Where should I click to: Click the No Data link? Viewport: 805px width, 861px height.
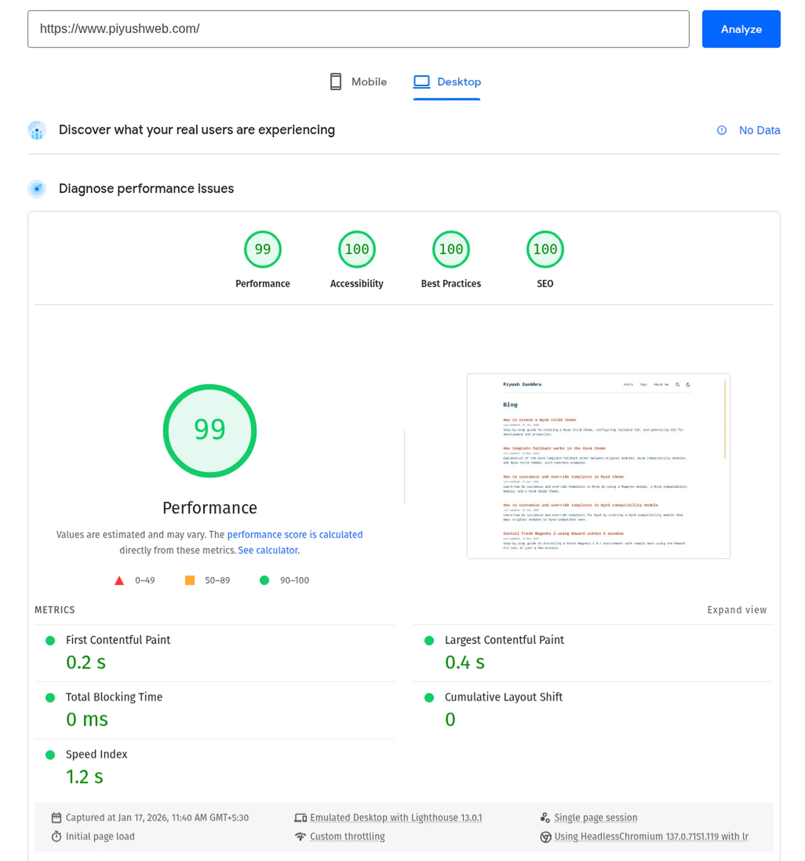click(x=759, y=130)
